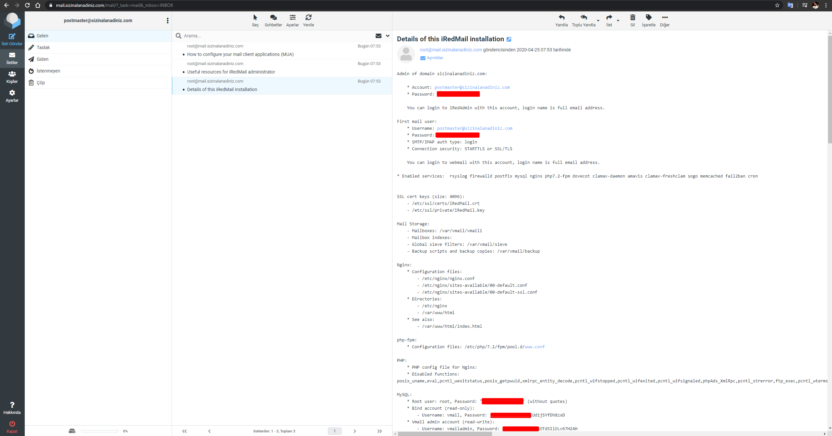Go to first page of list
Image resolution: width=832 pixels, height=436 pixels.
point(184,431)
